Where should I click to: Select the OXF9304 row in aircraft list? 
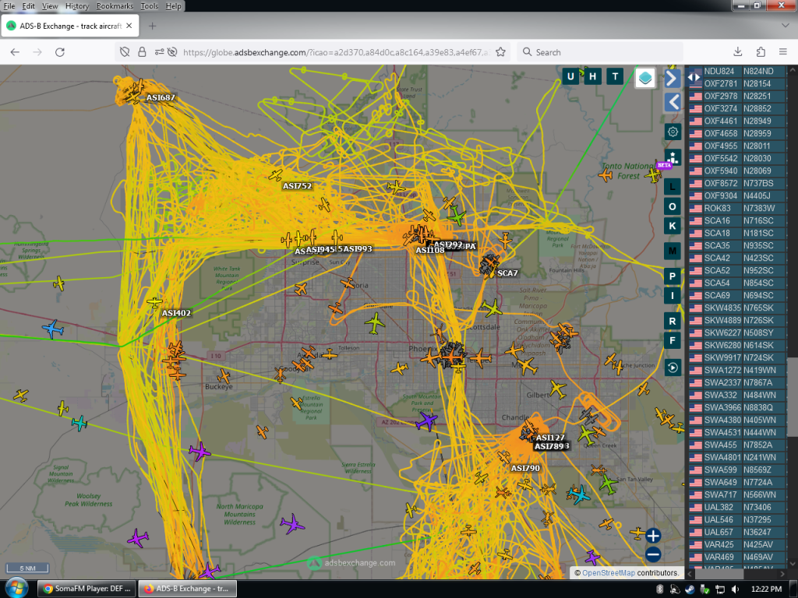tap(736, 195)
